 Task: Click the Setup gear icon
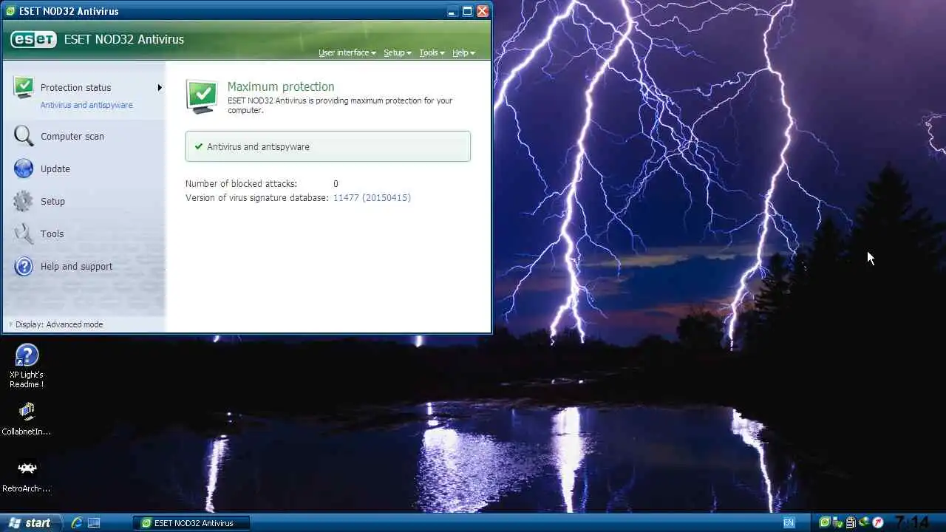tap(24, 201)
